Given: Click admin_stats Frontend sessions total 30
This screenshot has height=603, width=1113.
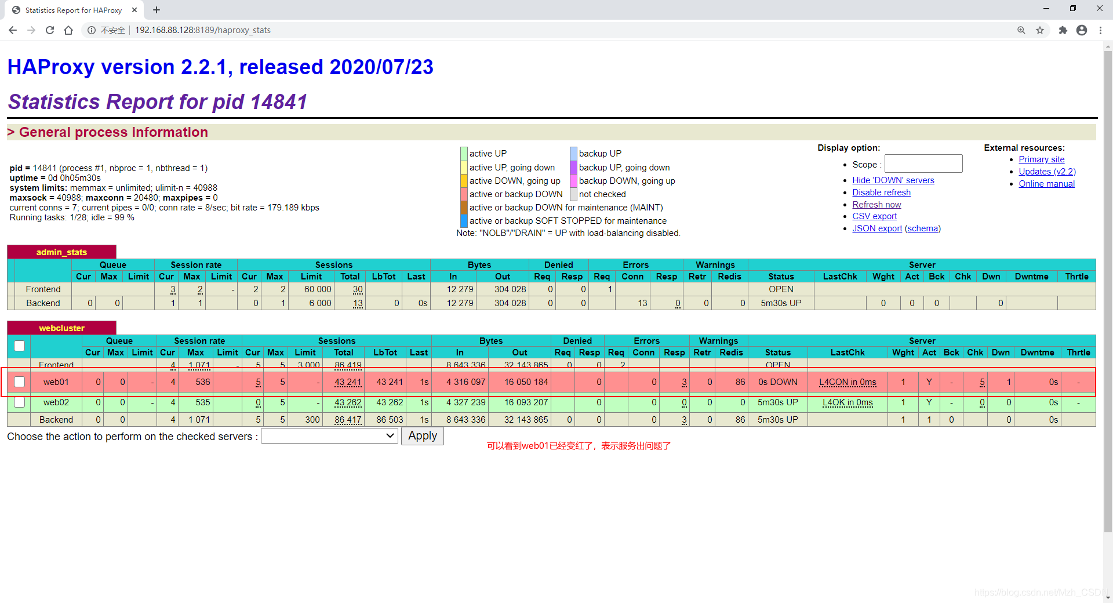Looking at the screenshot, I should click(358, 289).
